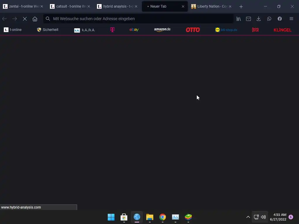Open Microsoft Store from taskbar

coord(124,217)
